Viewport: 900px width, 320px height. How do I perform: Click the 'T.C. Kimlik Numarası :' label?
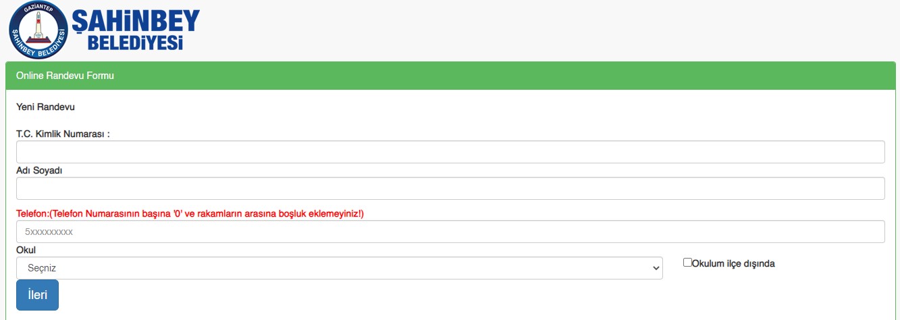[x=63, y=134]
